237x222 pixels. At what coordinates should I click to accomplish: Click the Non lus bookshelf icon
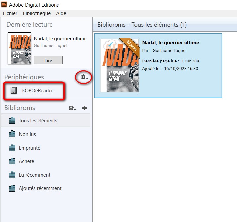(x=12, y=134)
